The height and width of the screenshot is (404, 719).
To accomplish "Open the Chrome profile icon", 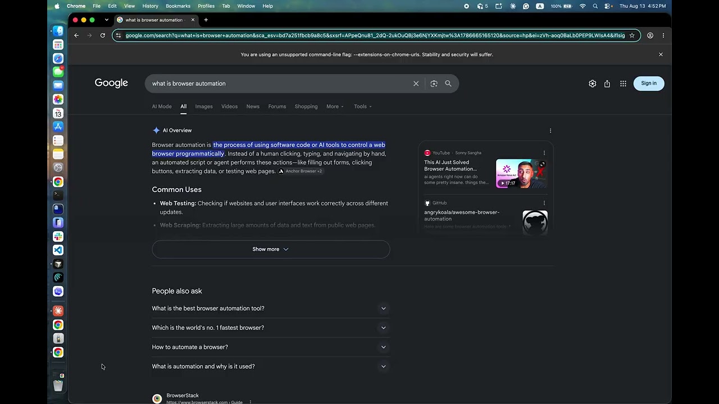I will tap(650, 35).
